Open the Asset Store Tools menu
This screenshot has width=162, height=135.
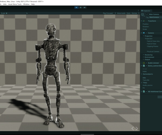coord(15,4)
